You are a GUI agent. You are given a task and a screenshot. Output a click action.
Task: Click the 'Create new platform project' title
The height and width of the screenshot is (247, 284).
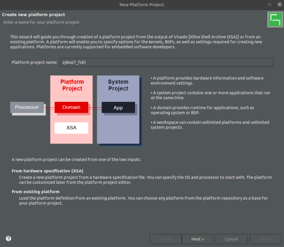34,15
